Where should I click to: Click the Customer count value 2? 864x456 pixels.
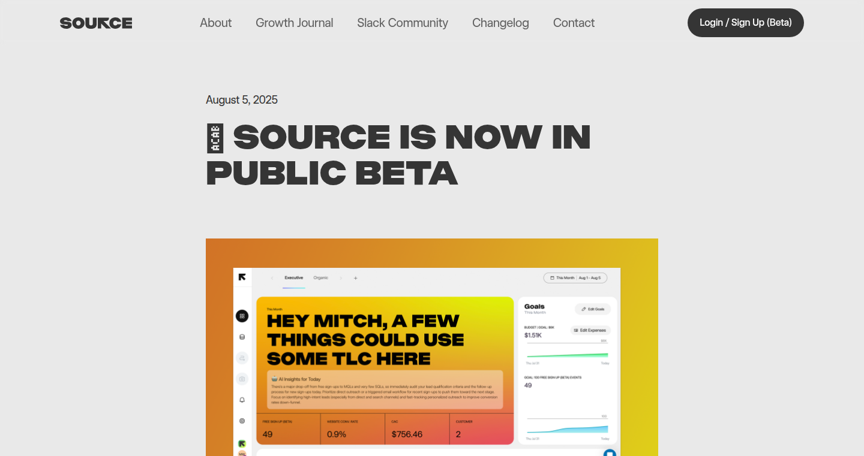(x=458, y=434)
